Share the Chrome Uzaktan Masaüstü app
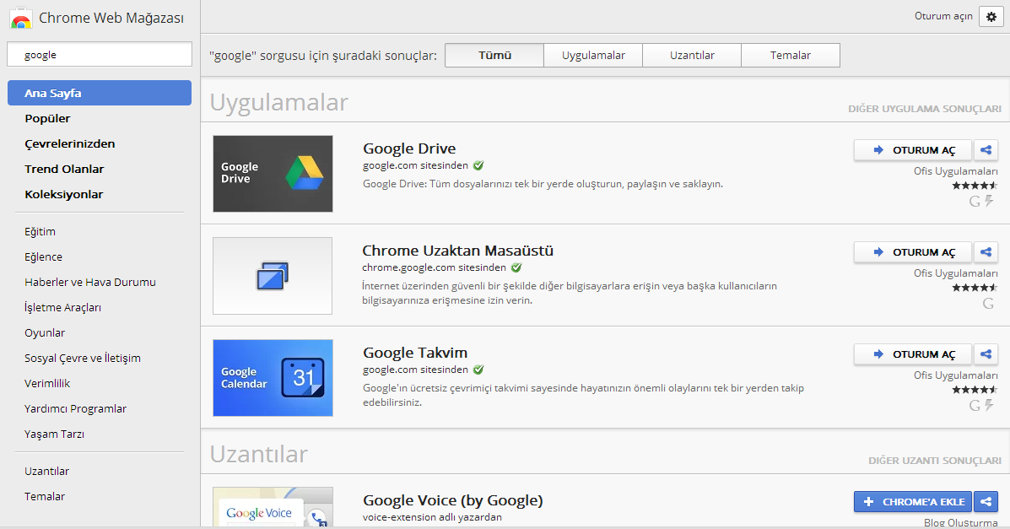Screen dimensions: 1010x529 (986, 251)
